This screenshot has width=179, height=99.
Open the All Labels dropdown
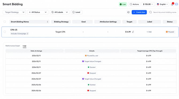coord(60,12)
